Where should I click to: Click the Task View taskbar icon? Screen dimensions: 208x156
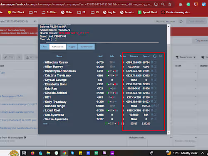pyautogui.click(x=24, y=153)
